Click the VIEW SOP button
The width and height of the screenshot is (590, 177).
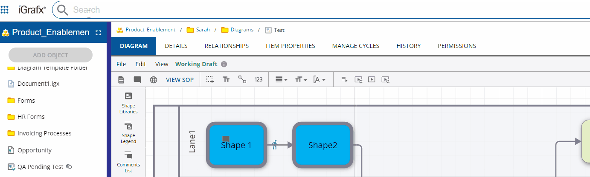(x=180, y=79)
